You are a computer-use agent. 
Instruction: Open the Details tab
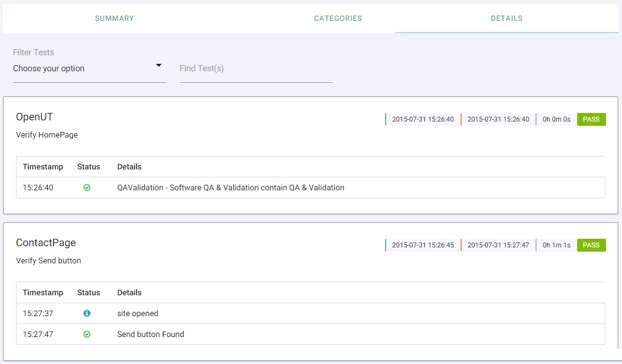click(507, 18)
